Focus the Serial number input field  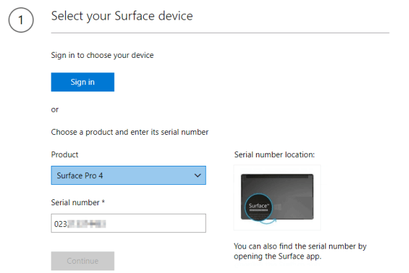tap(129, 224)
